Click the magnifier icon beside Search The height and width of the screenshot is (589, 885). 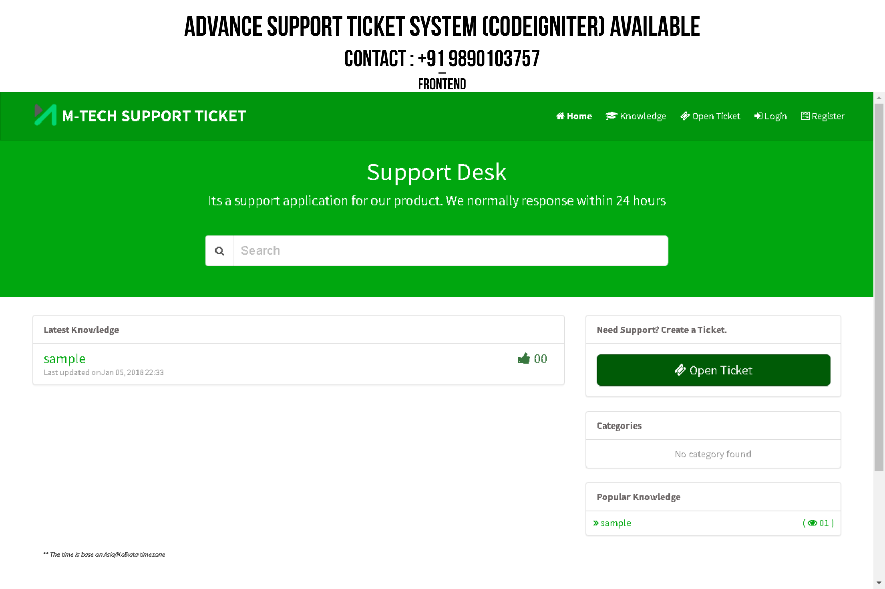coord(220,251)
